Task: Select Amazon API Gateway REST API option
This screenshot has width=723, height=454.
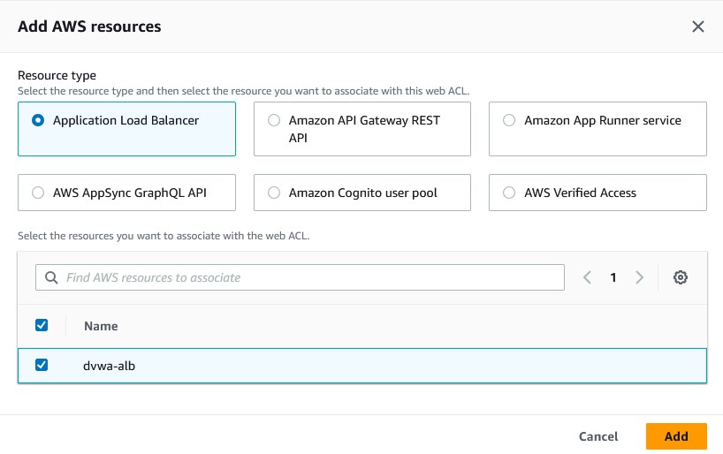Action: point(362,129)
